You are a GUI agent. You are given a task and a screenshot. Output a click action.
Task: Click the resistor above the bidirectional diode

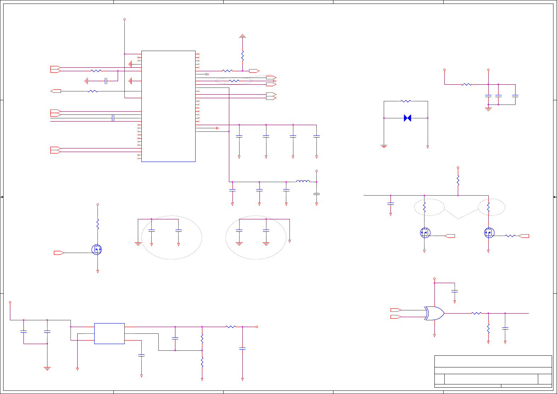pyautogui.click(x=406, y=101)
